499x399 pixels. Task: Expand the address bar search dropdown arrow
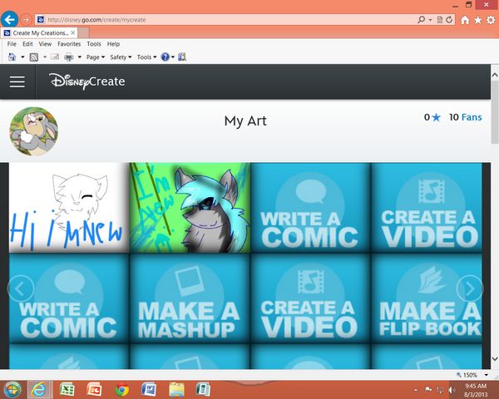coord(430,20)
